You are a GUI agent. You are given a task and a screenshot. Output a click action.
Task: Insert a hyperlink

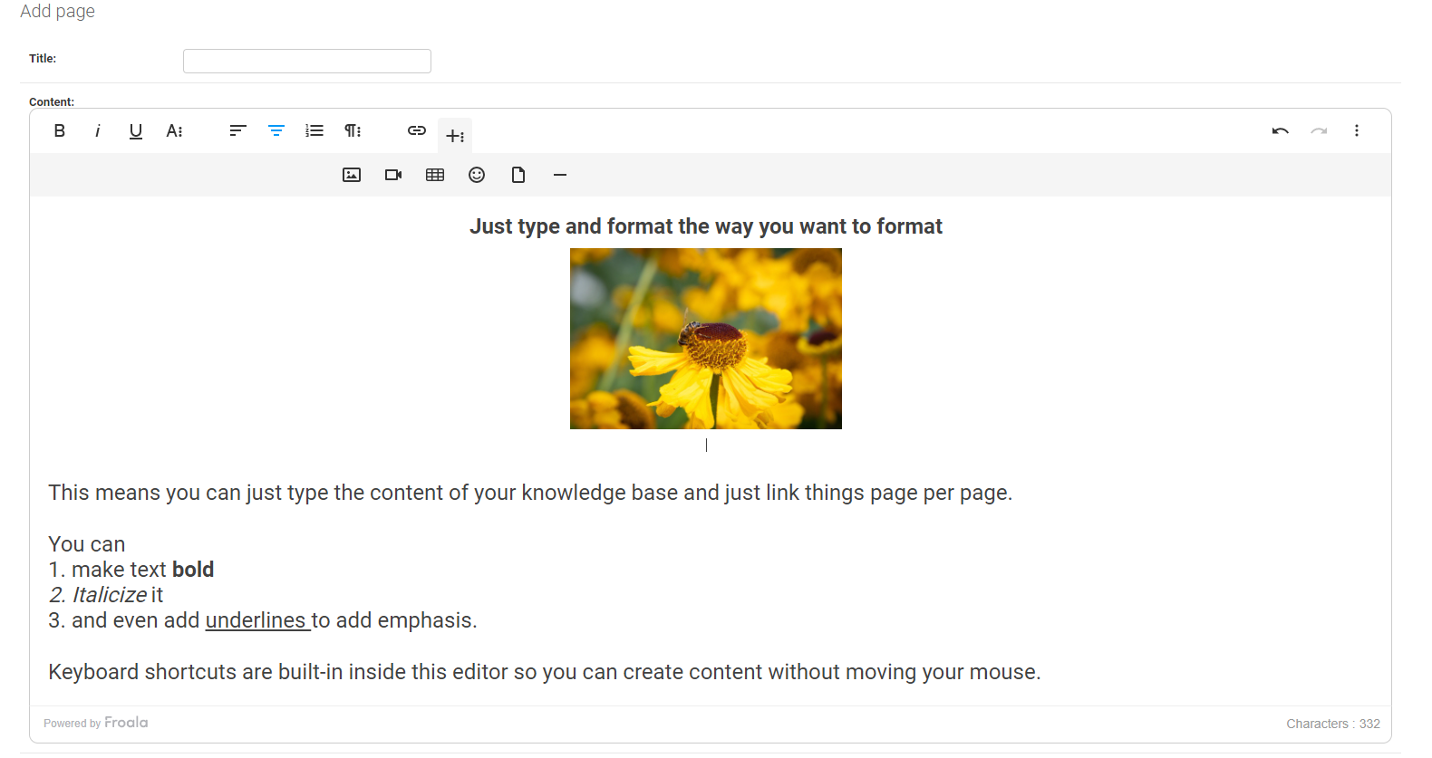tap(417, 131)
